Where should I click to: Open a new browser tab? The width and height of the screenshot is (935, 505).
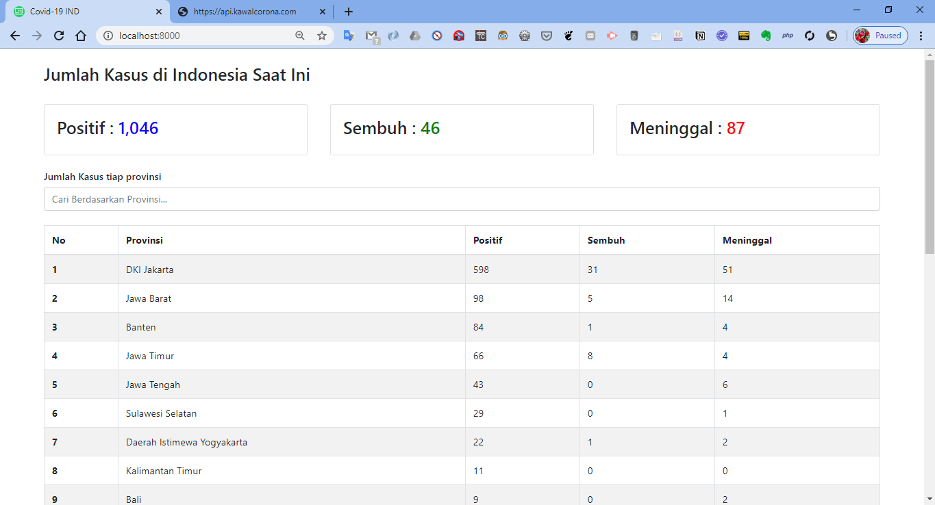click(349, 12)
